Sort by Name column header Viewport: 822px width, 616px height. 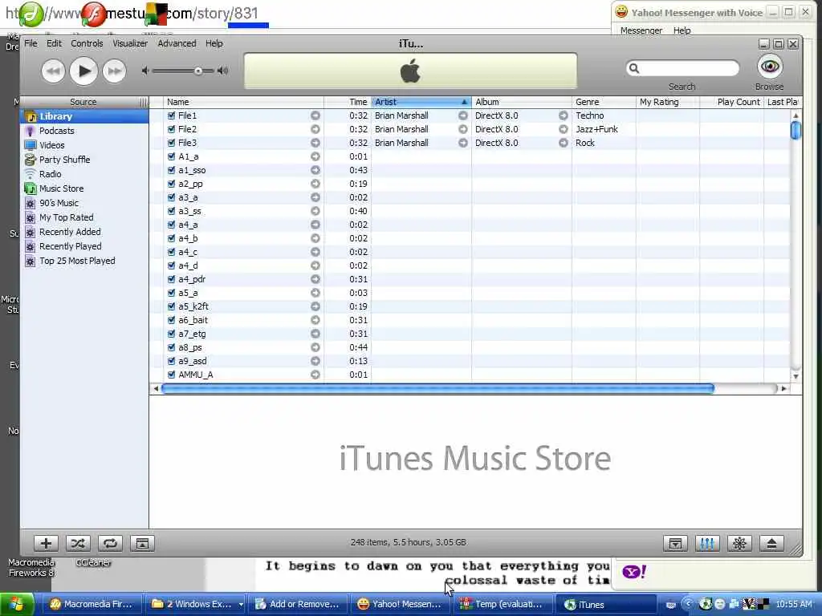pyautogui.click(x=244, y=102)
